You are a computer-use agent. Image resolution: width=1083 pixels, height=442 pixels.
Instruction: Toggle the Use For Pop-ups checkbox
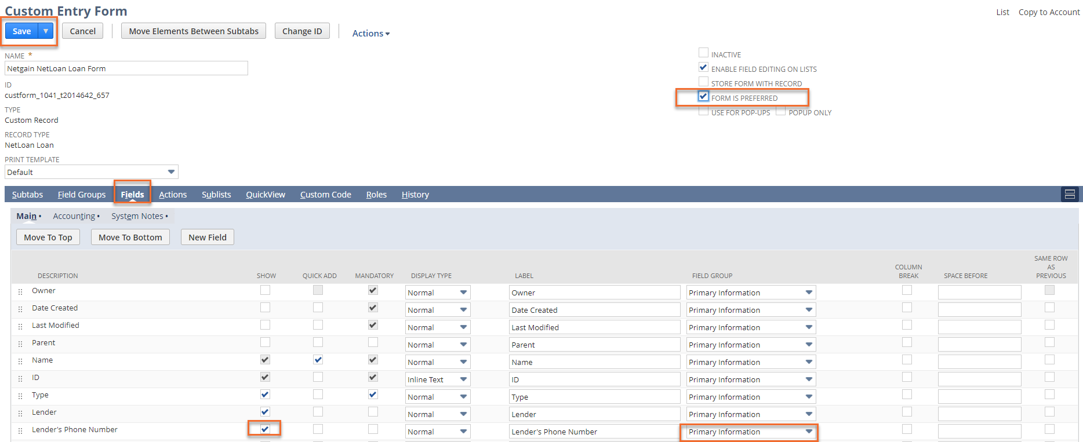point(703,111)
